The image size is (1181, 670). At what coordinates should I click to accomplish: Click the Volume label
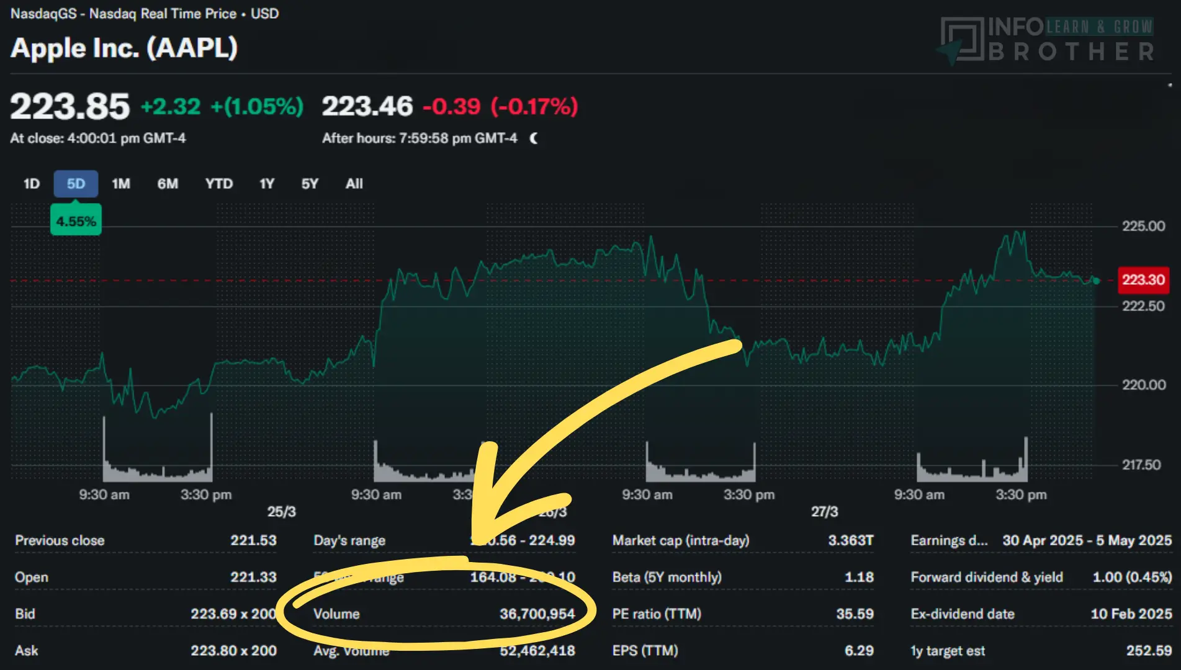336,614
